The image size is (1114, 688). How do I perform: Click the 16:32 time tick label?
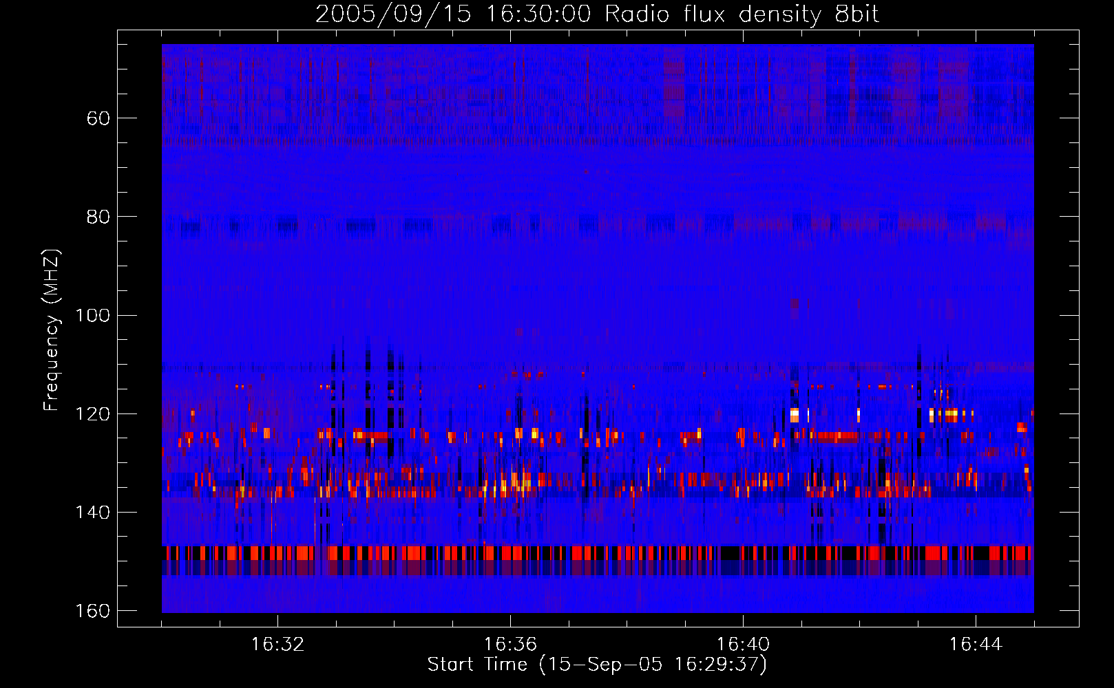pyautogui.click(x=277, y=645)
